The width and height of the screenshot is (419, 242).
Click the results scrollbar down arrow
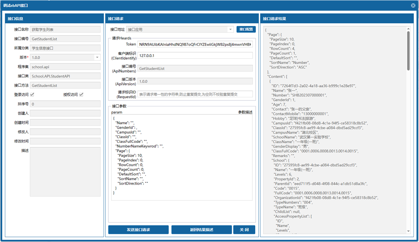click(x=408, y=231)
